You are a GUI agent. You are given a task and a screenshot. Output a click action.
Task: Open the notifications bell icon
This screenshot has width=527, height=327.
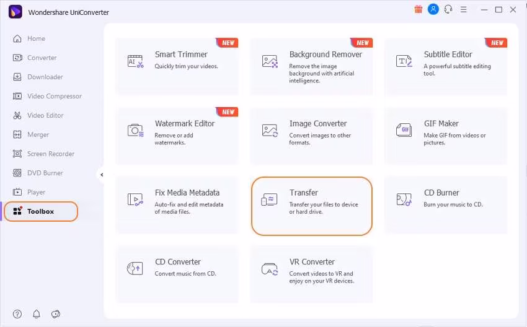coord(36,314)
